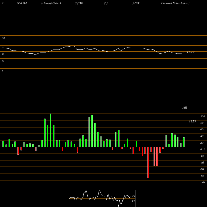This screenshot has width=207, height=207.
Task: Click the MR axis label 60
Action: tap(202, 130)
